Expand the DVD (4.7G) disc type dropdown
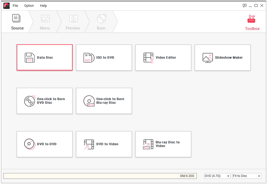This screenshot has width=267, height=184. [x=217, y=176]
